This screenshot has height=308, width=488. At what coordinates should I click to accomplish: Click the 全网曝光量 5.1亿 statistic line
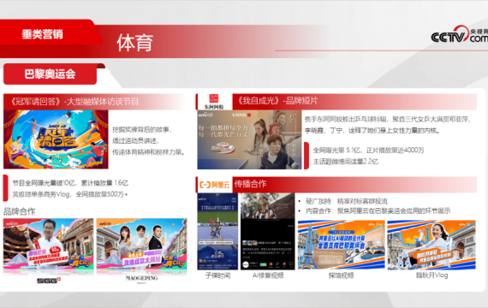pos(369,151)
